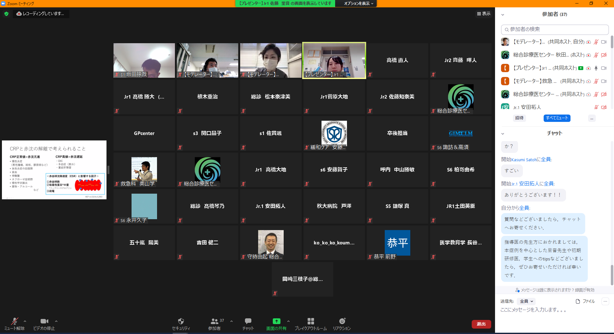The image size is (614, 334).
Task: Click the red 退出 leave button
Action: tap(481, 324)
